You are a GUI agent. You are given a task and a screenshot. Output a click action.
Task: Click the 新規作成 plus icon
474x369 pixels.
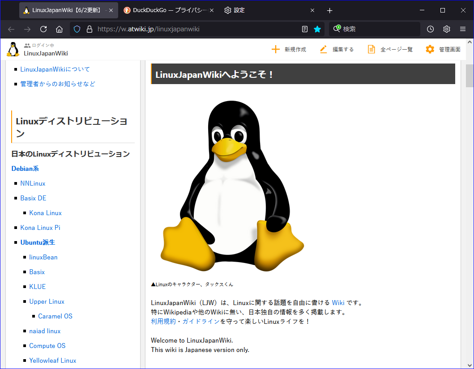pos(275,49)
